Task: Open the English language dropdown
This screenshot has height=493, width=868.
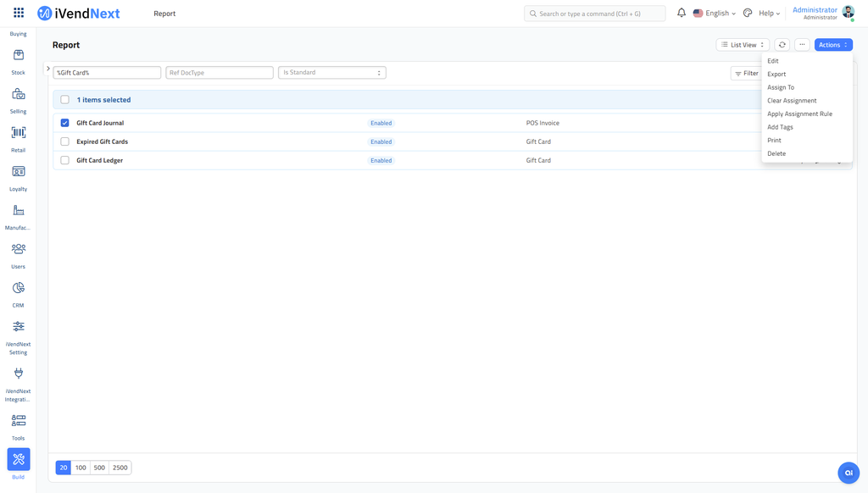Action: [x=715, y=14]
